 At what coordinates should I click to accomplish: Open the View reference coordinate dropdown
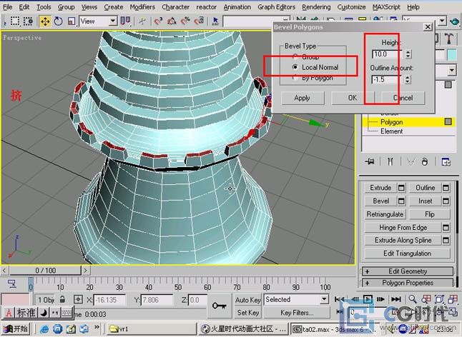click(112, 21)
